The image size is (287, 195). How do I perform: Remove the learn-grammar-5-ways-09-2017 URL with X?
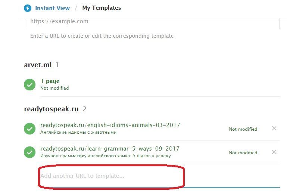point(274,152)
